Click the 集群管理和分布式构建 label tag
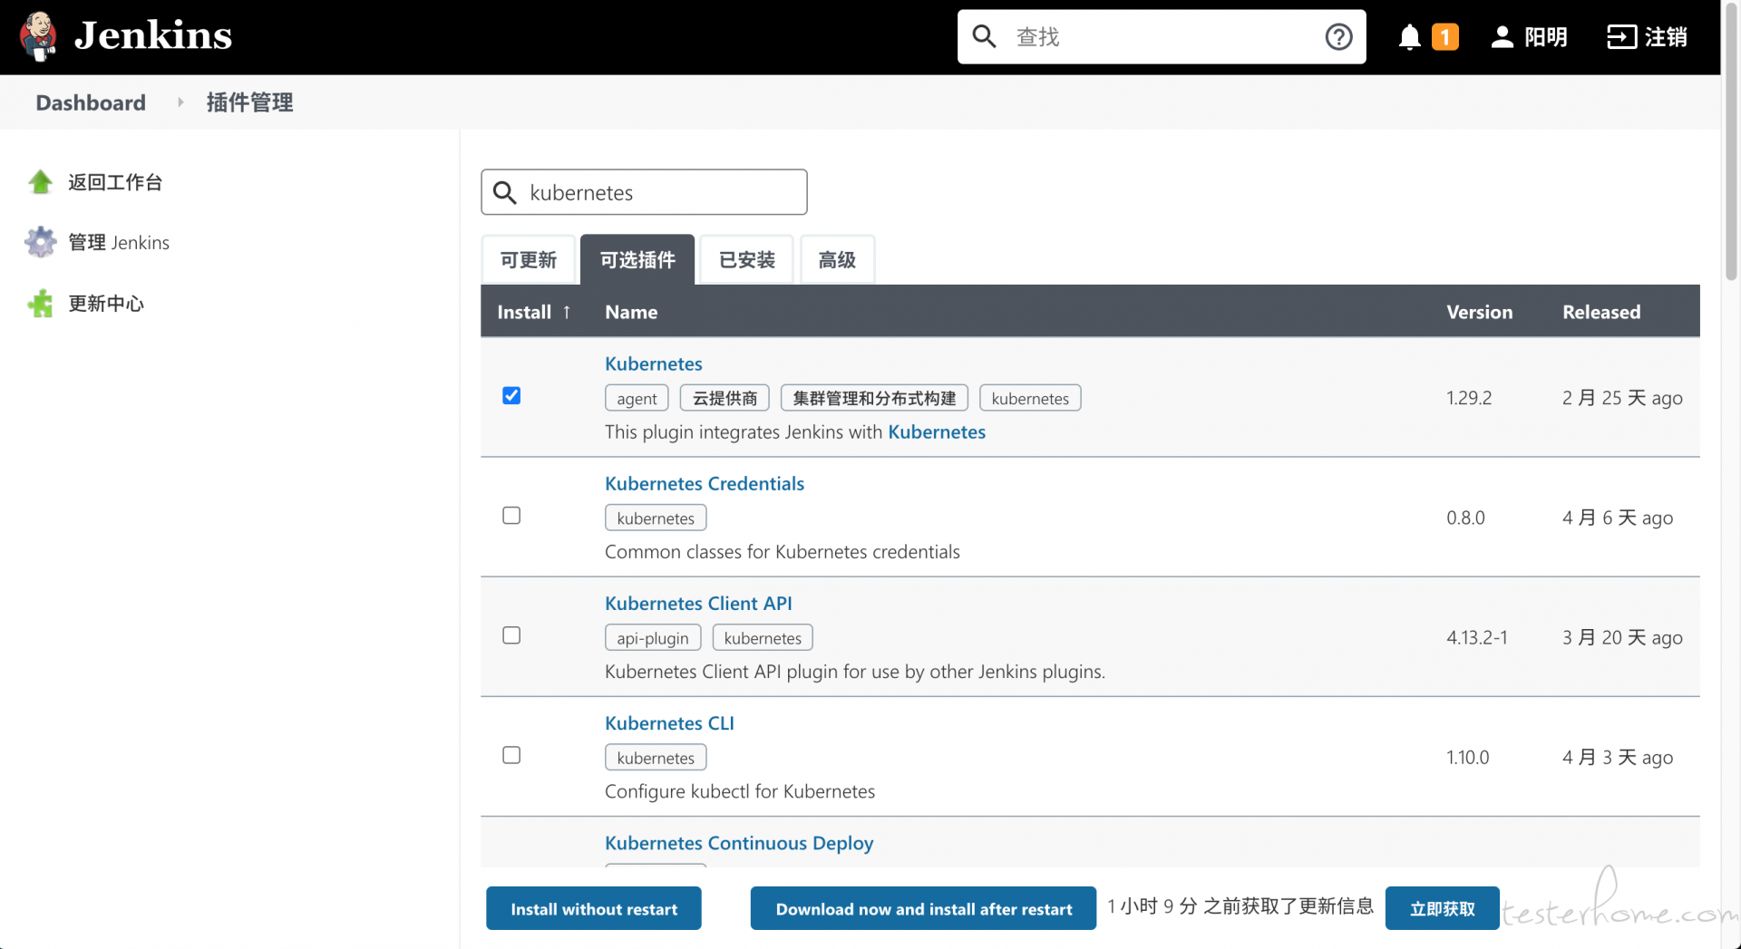This screenshot has height=949, width=1741. 874,398
